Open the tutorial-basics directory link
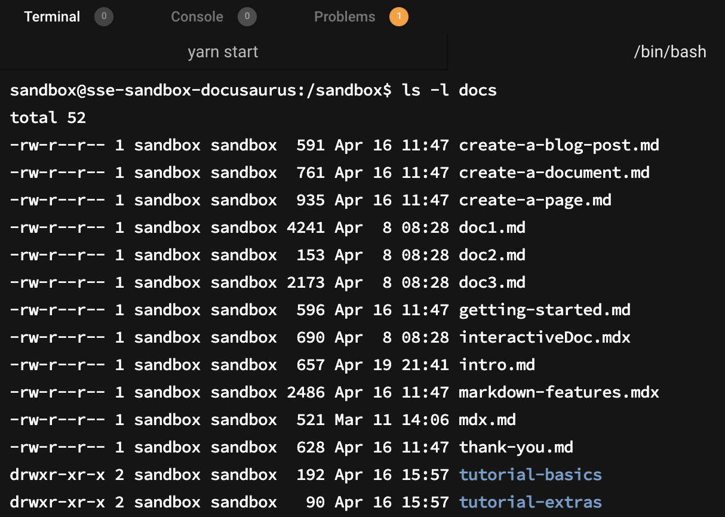The image size is (725, 517). [530, 474]
